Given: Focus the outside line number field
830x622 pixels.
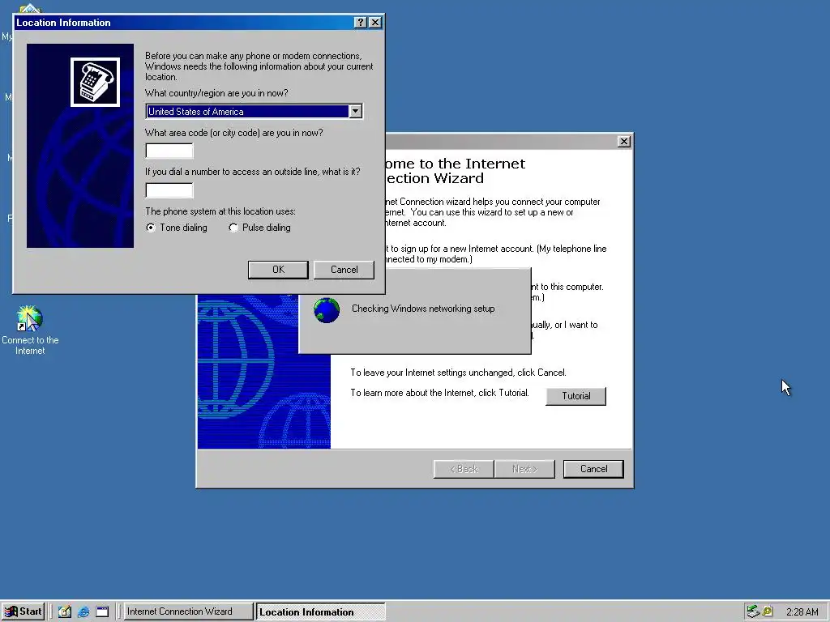Looking at the screenshot, I should point(169,190).
